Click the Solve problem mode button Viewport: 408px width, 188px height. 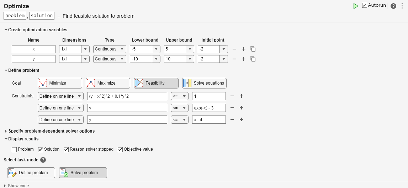tap(83, 173)
